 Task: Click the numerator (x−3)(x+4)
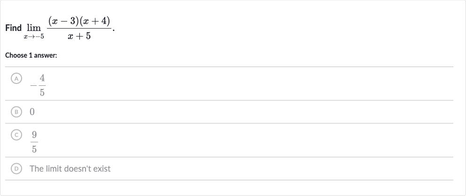click(79, 21)
